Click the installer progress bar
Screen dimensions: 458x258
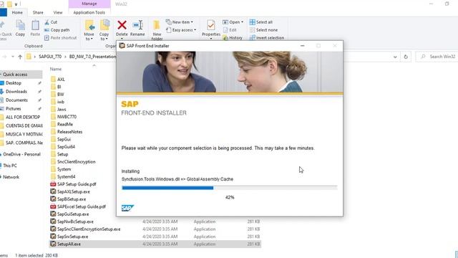coord(230,188)
